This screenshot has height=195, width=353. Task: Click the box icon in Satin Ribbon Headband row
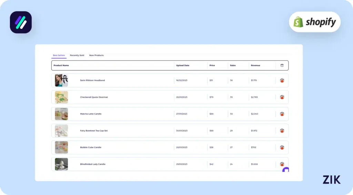[282, 81]
